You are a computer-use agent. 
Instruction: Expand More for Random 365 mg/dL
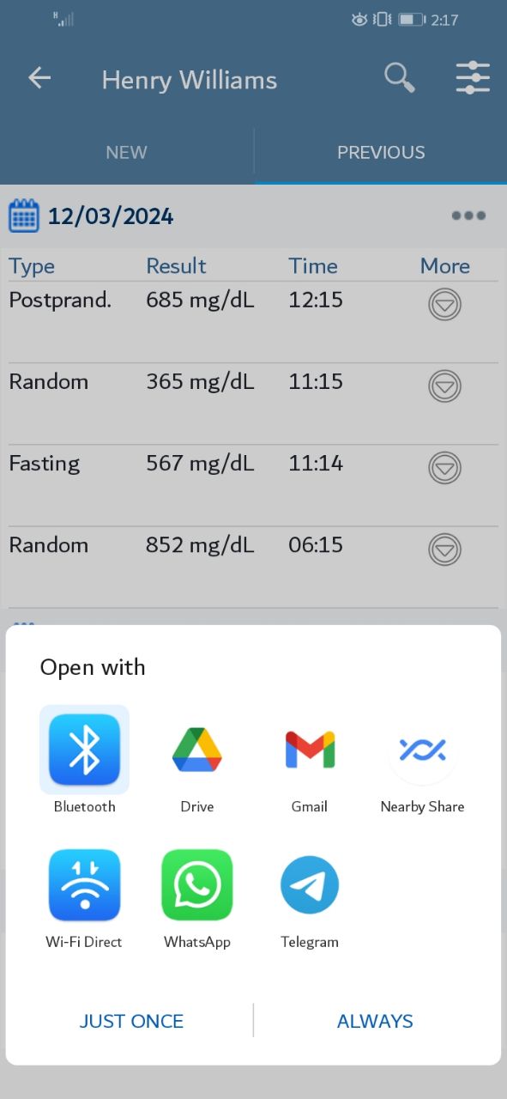click(x=444, y=386)
